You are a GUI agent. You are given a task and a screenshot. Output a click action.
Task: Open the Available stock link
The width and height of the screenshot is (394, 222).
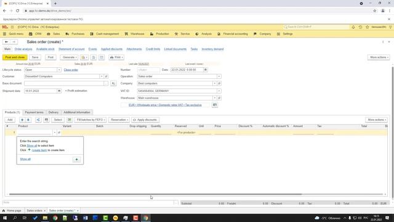pyautogui.click(x=45, y=49)
